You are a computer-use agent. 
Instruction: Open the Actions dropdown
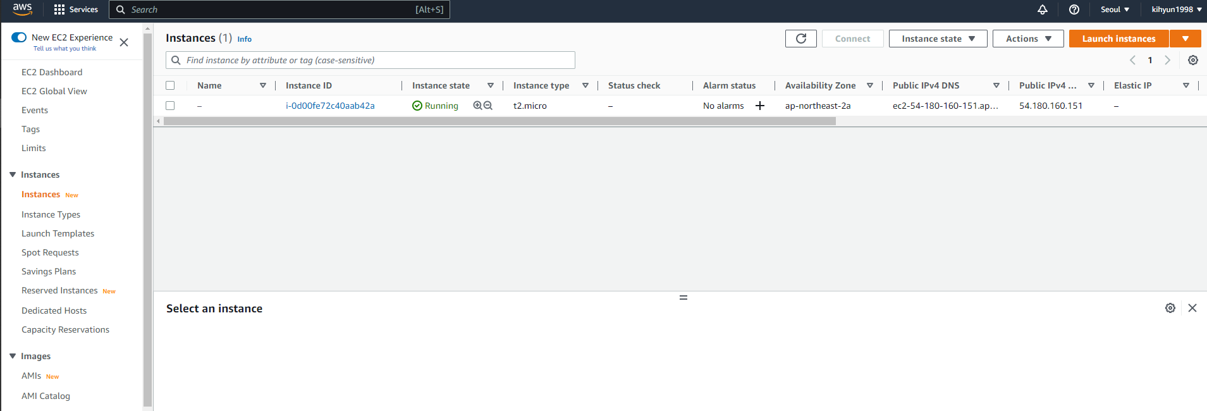pos(1028,39)
